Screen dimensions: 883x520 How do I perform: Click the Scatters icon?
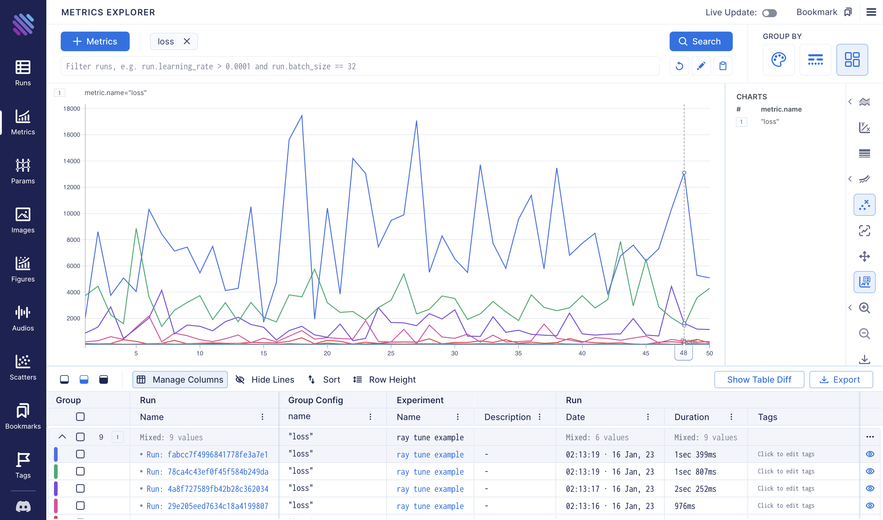[x=23, y=361]
